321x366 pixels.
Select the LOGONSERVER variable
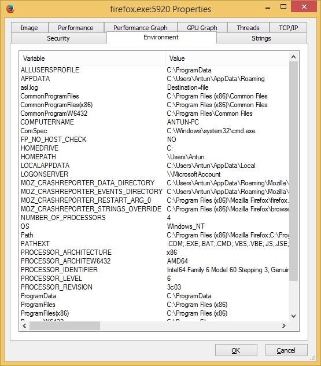click(x=154, y=174)
